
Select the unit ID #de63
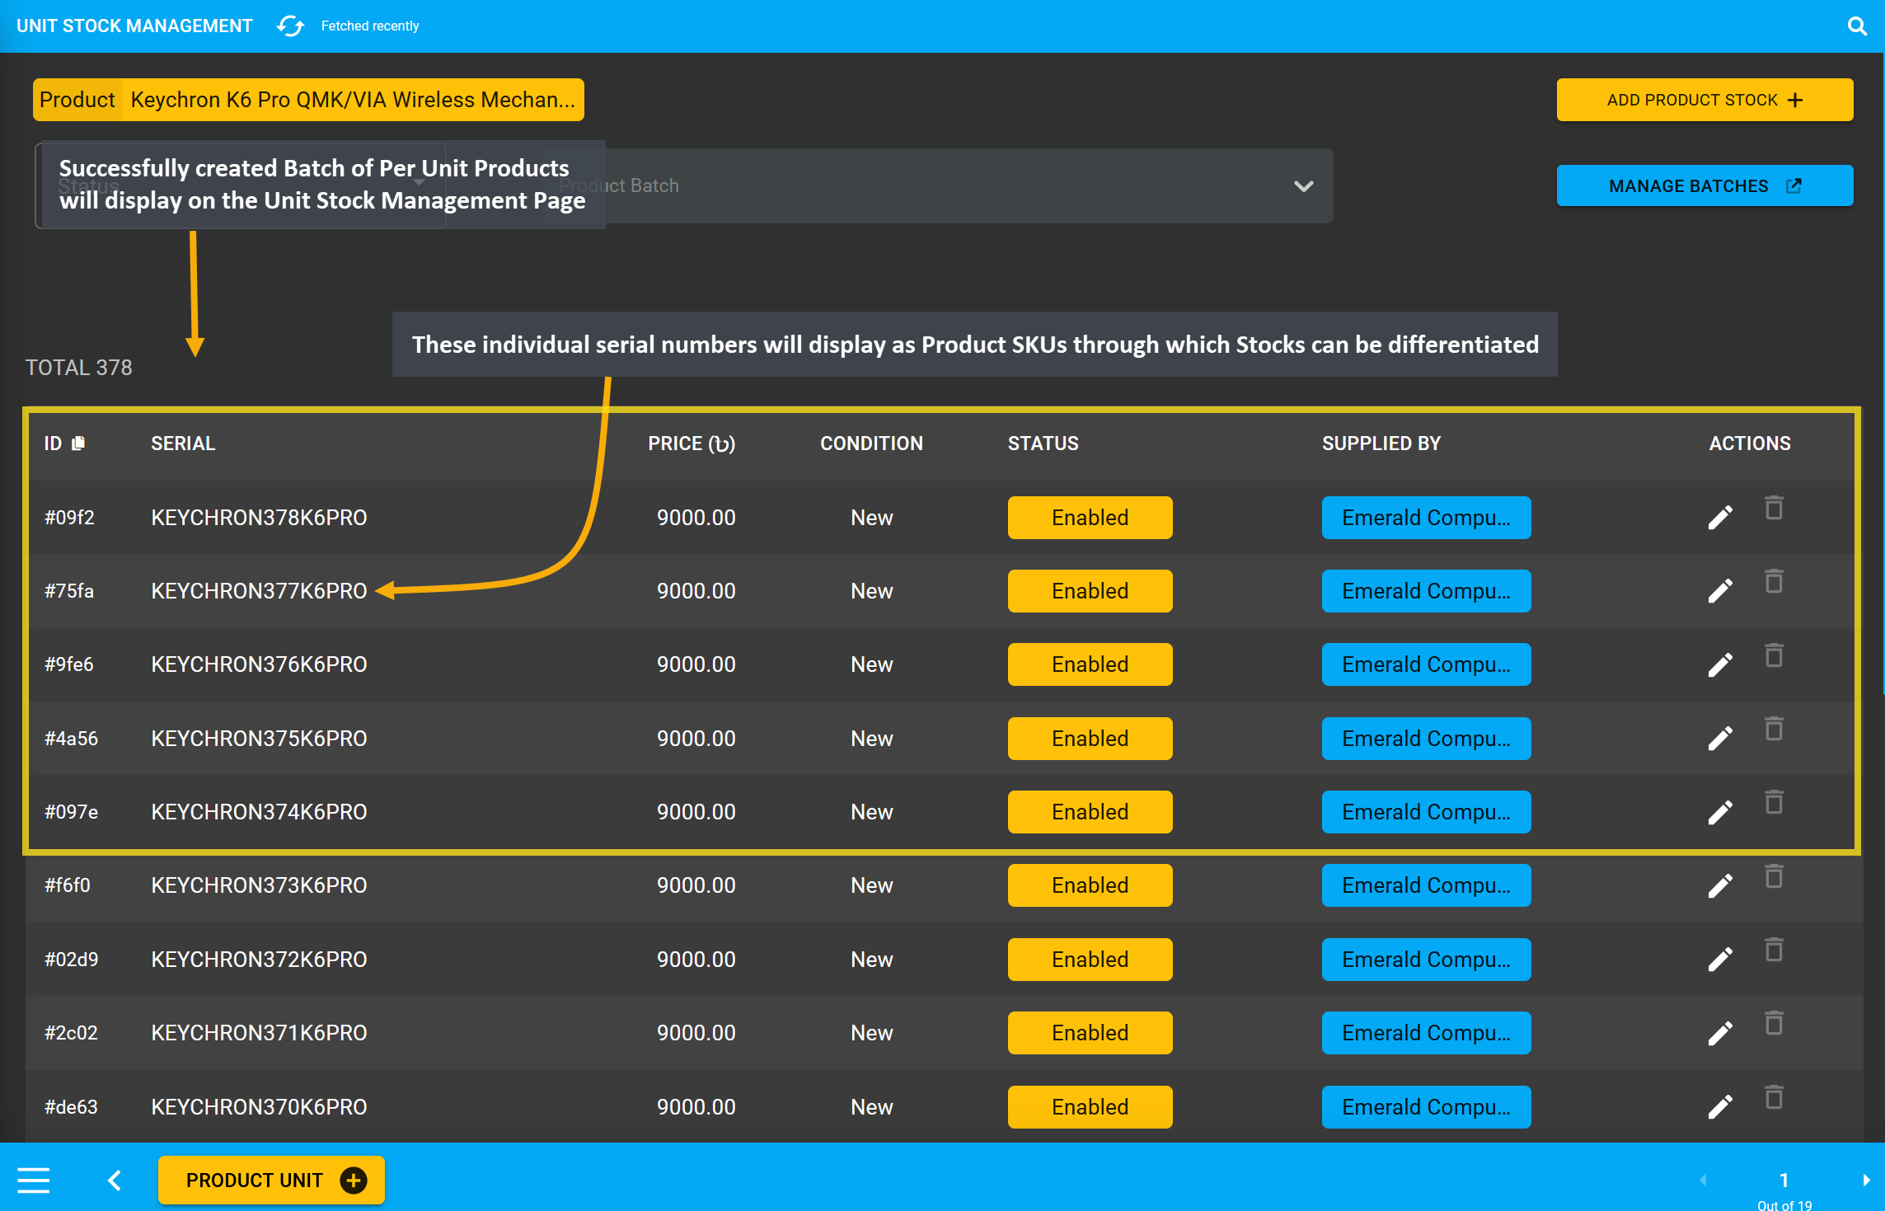(x=71, y=1107)
